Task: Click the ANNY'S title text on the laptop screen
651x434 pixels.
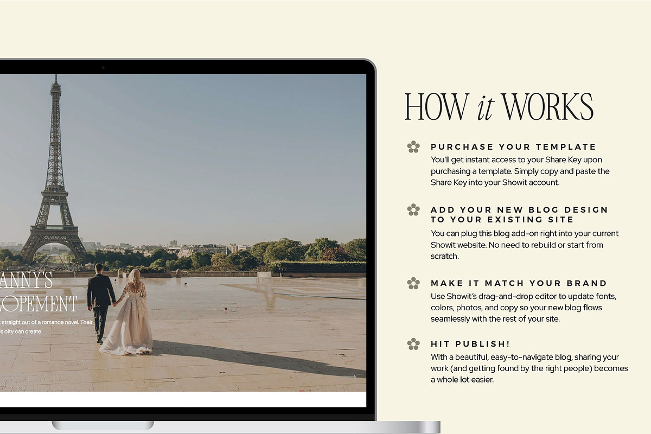Action: [26, 280]
